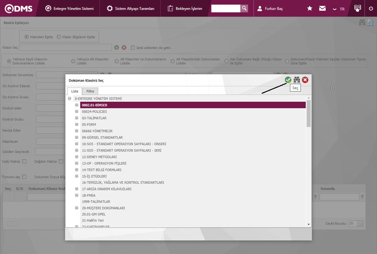Expand the 06666-YÖNETMELİK folder node
This screenshot has width=377, height=254.
click(77, 131)
